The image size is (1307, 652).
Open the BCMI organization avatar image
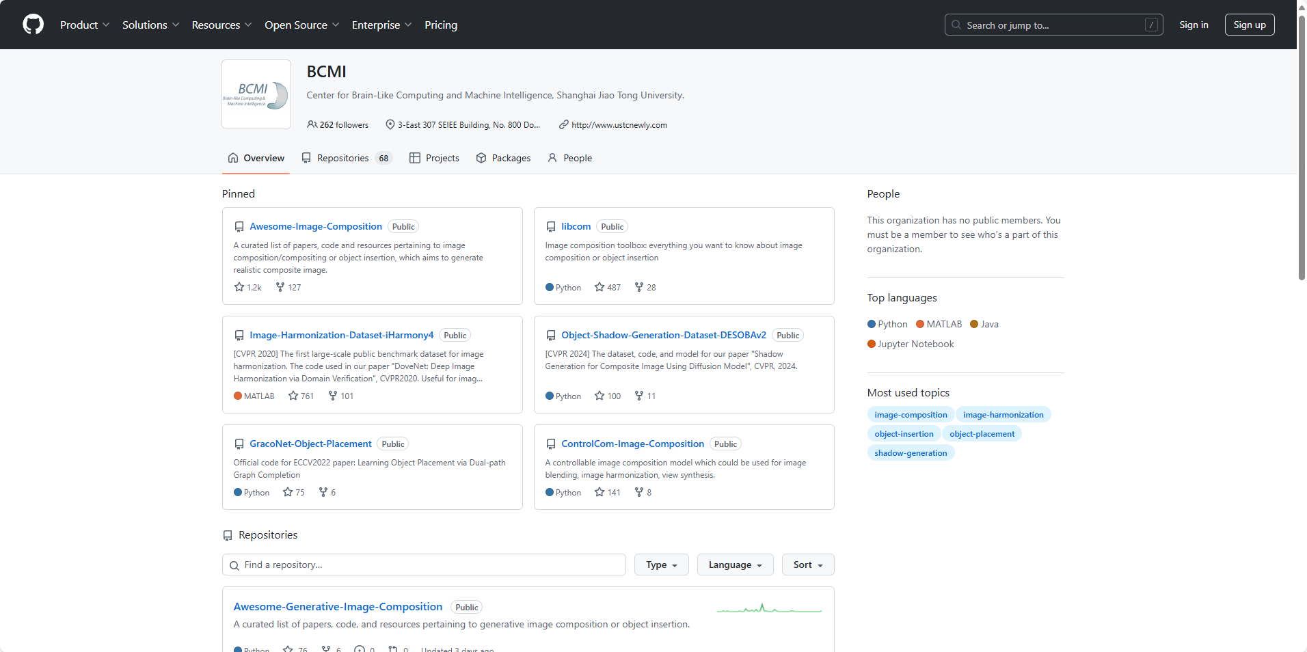coord(256,94)
